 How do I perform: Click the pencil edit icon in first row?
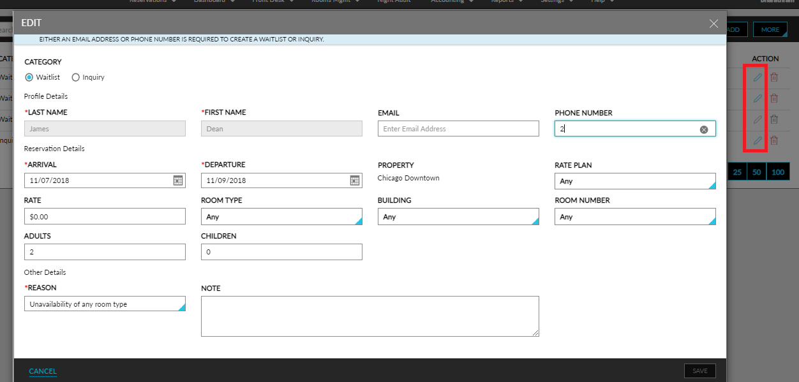point(758,78)
